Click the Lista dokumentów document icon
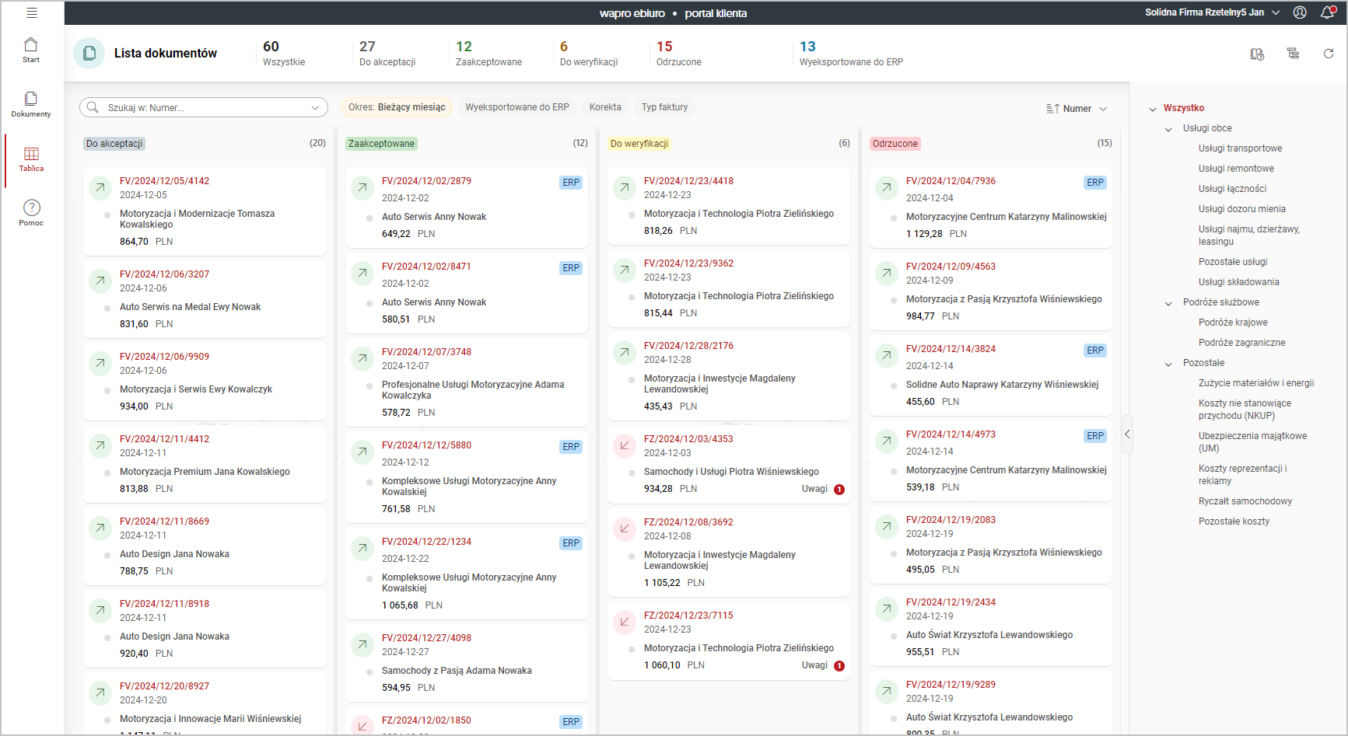The image size is (1348, 736). tap(89, 54)
